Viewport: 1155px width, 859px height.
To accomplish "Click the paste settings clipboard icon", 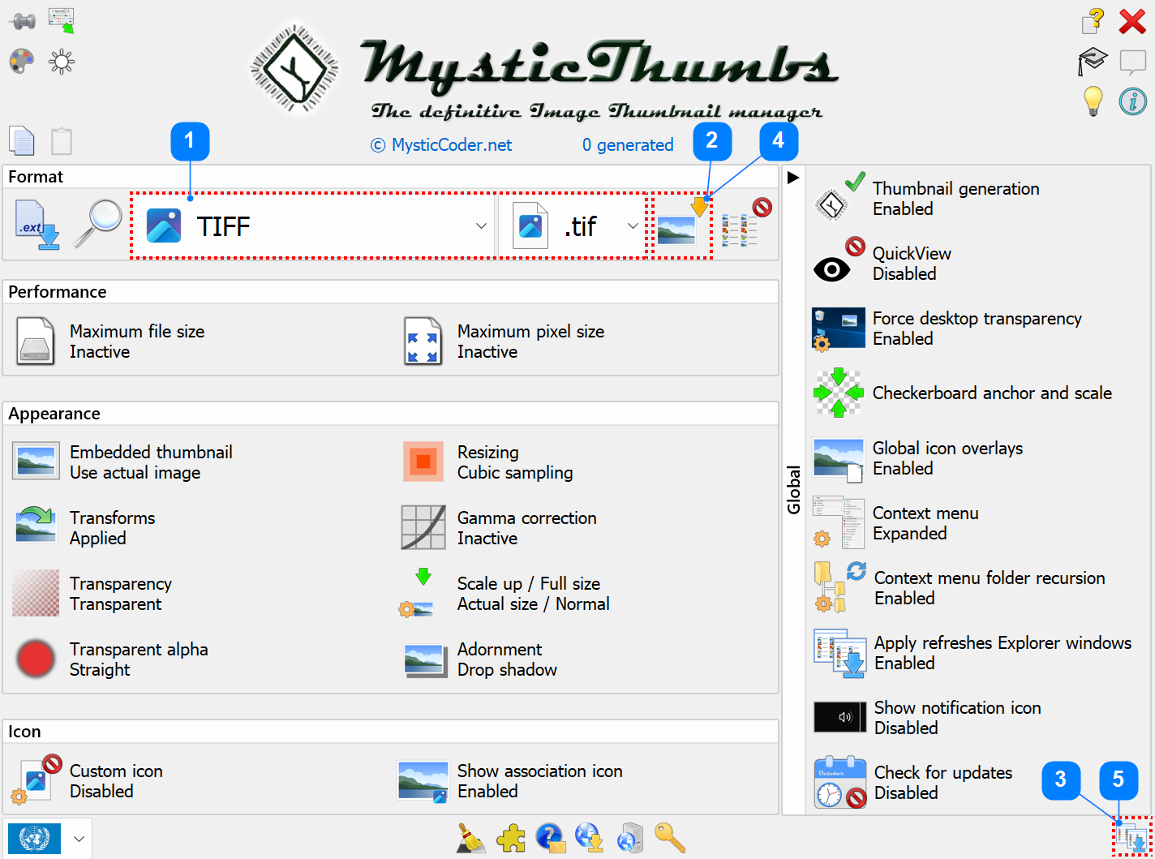I will (62, 141).
